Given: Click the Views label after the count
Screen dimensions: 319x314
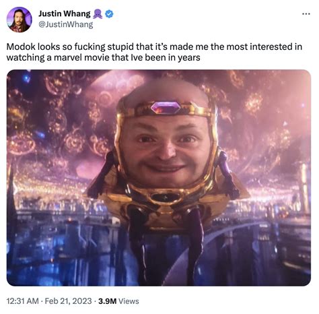Looking at the screenshot, I should pos(129,301).
